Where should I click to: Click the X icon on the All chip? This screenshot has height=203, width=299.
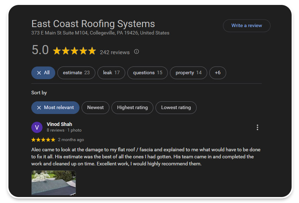click(x=39, y=73)
